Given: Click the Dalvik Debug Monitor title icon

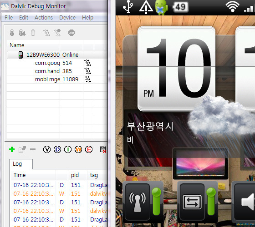Looking at the screenshot, I should (x=5, y=6).
